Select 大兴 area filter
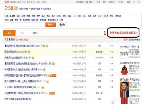 click(x=75, y=16)
